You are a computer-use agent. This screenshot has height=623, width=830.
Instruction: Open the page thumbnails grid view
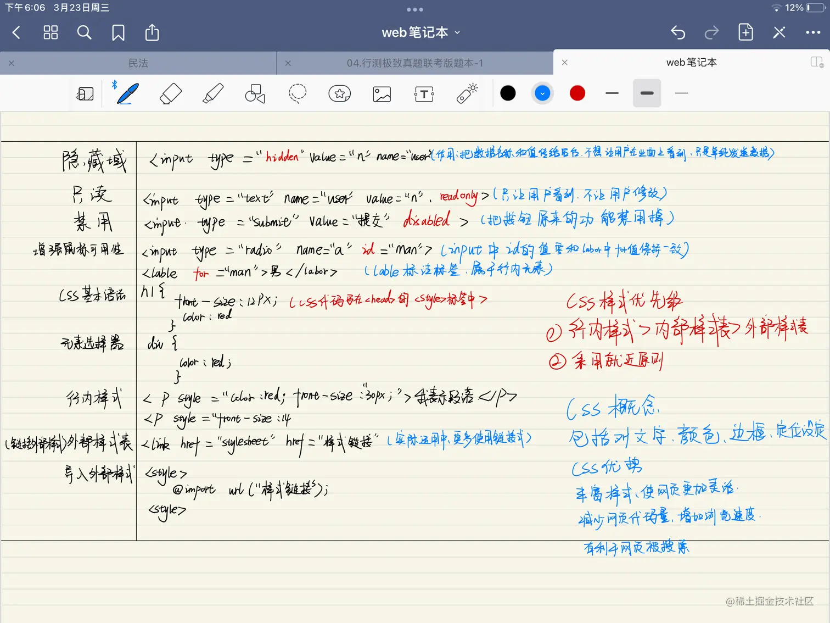[x=51, y=33]
